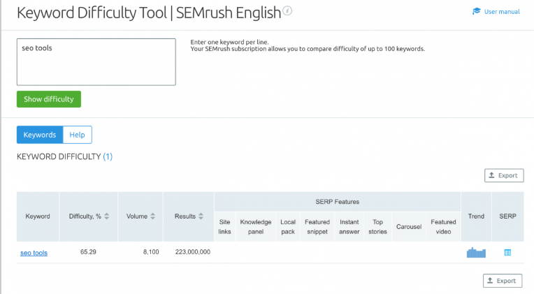Click the SERP Features group header
Screen dimensions: 534x294
point(338,202)
